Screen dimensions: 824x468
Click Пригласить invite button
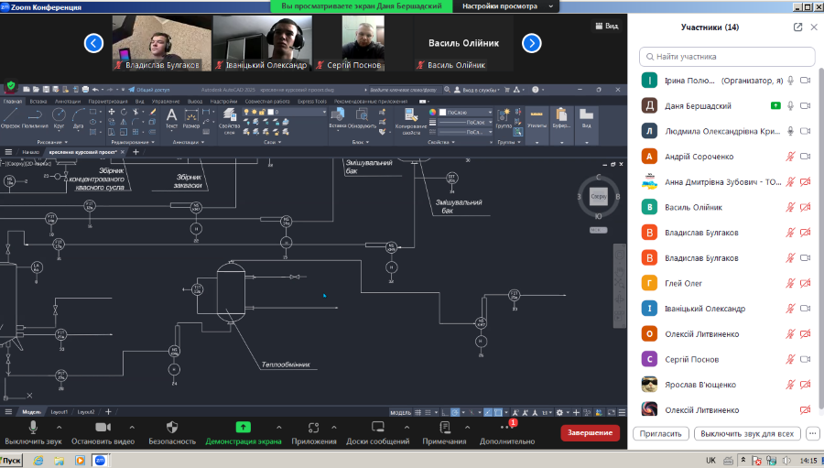[659, 433]
